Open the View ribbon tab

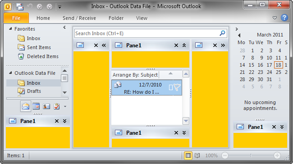point(142,18)
